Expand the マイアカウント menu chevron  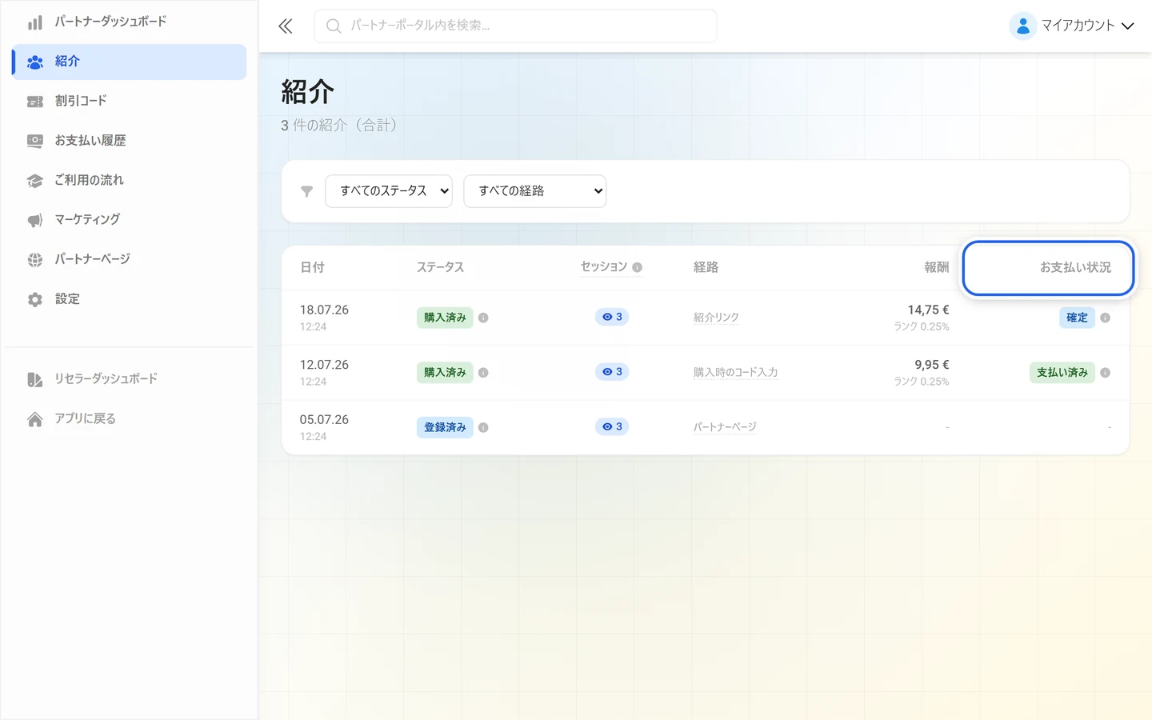[1128, 26]
